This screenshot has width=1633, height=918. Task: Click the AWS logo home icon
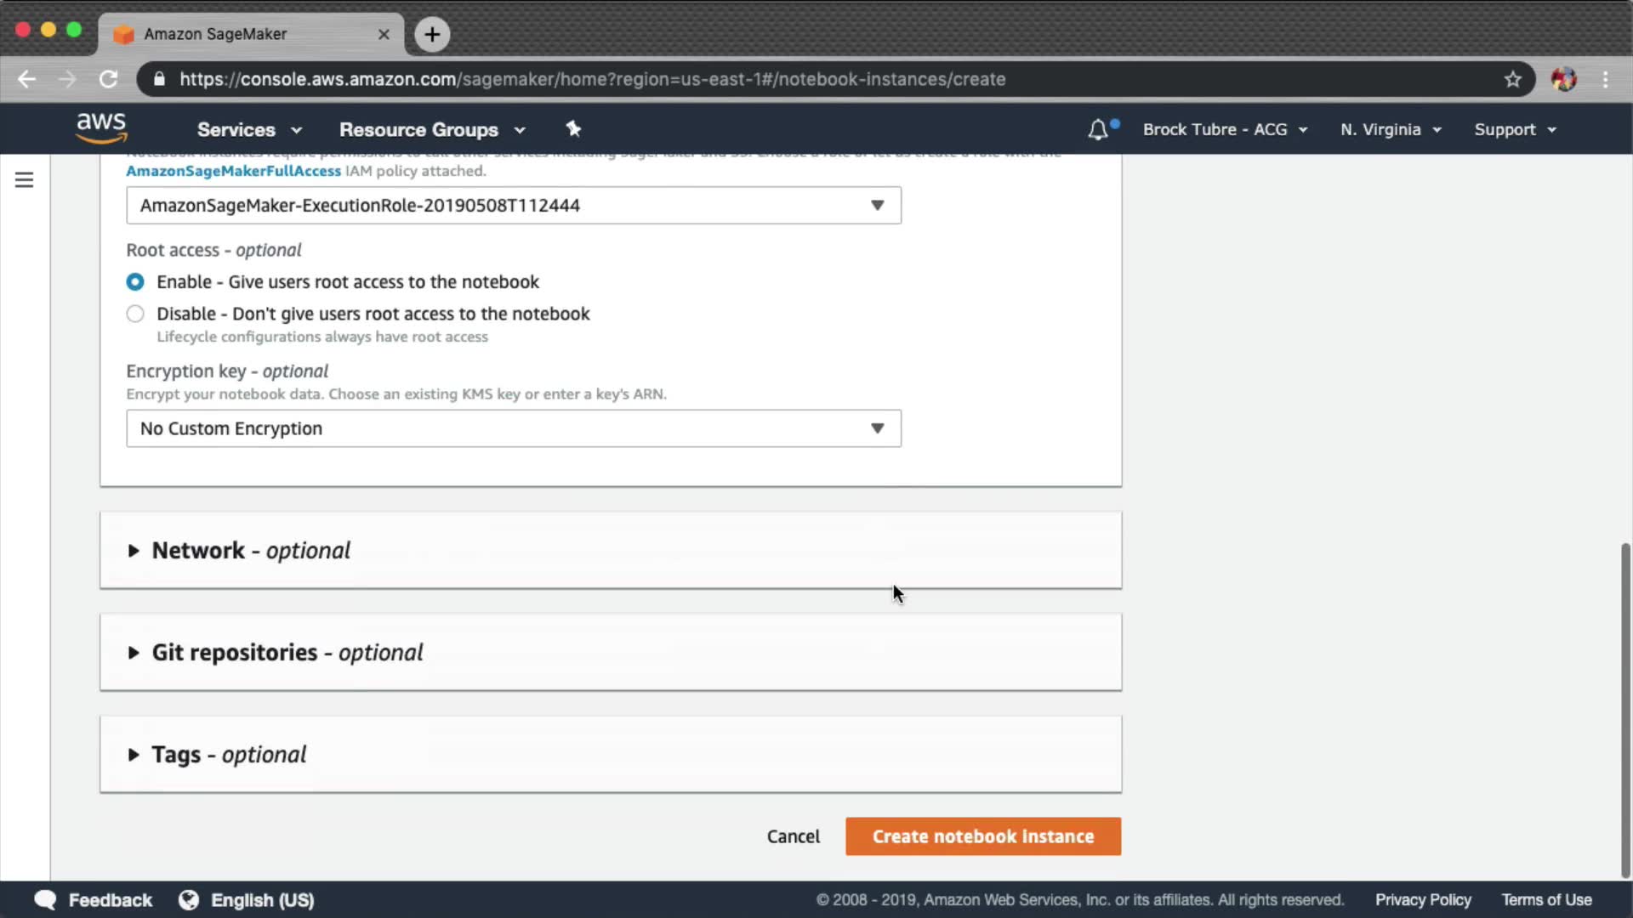pos(101,128)
